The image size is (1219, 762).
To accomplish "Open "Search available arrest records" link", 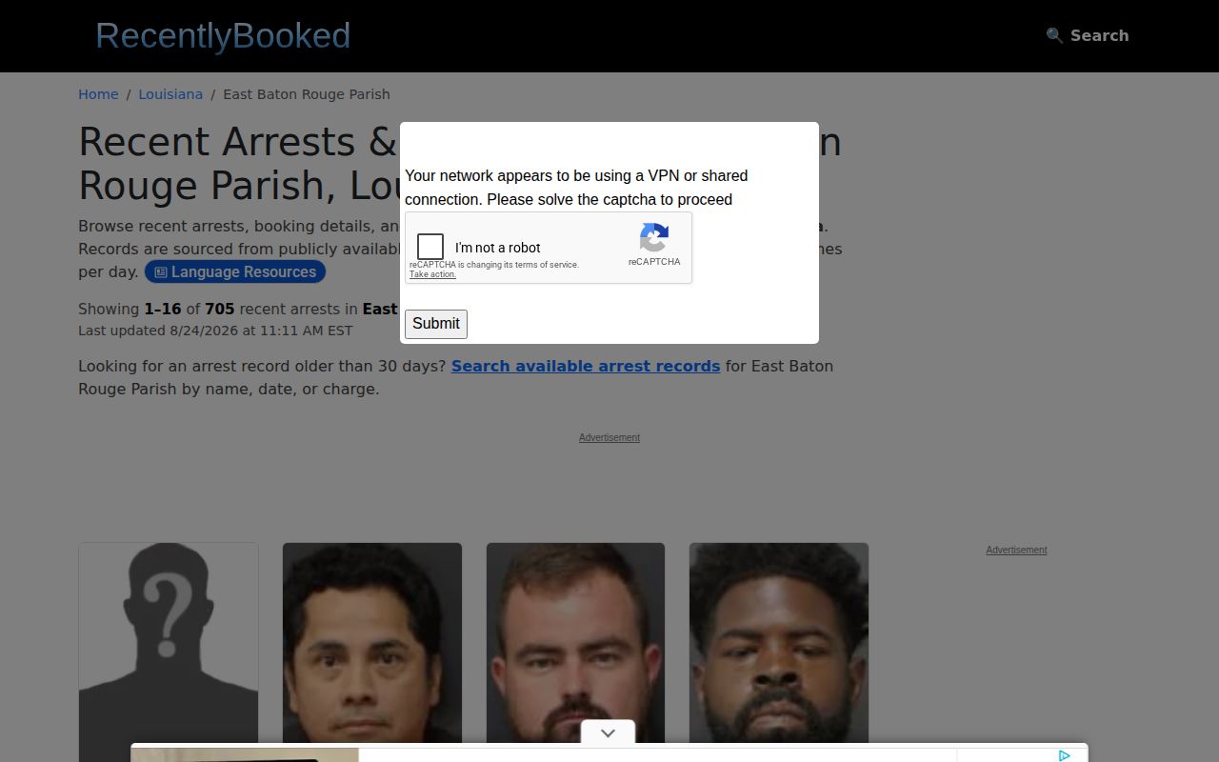I will [586, 366].
